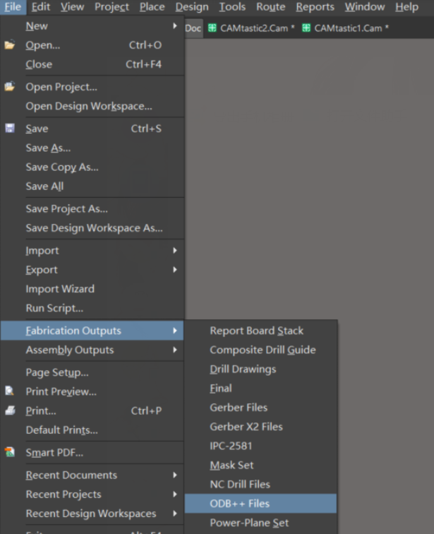Click the Open Project icon
Viewport: 434px width, 534px height.
point(9,86)
